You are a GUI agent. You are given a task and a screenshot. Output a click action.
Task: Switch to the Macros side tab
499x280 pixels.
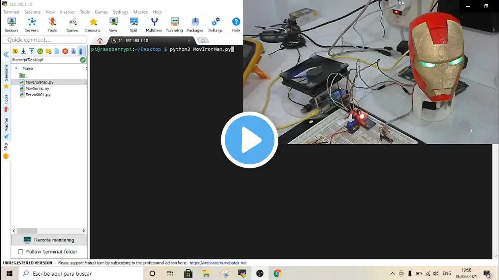pyautogui.click(x=6, y=128)
